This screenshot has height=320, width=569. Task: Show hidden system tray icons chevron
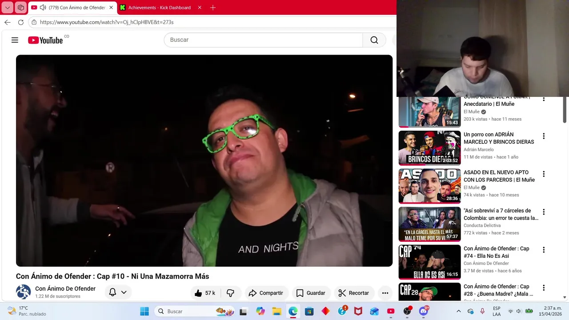point(459,311)
